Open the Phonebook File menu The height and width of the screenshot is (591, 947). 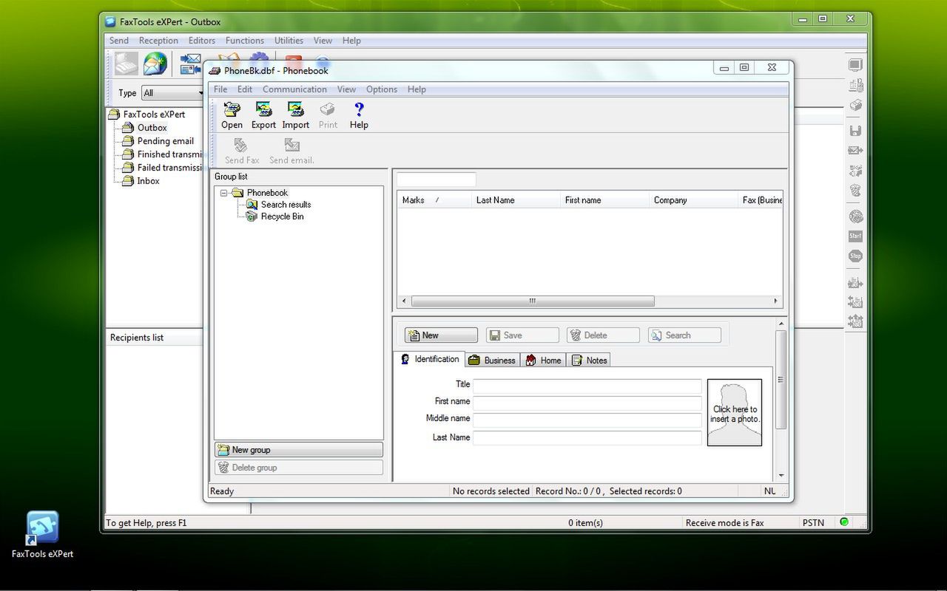point(220,89)
